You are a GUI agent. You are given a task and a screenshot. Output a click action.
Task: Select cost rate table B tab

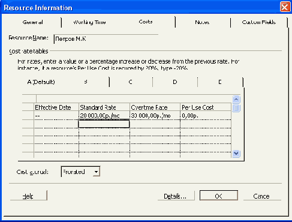[86, 82]
